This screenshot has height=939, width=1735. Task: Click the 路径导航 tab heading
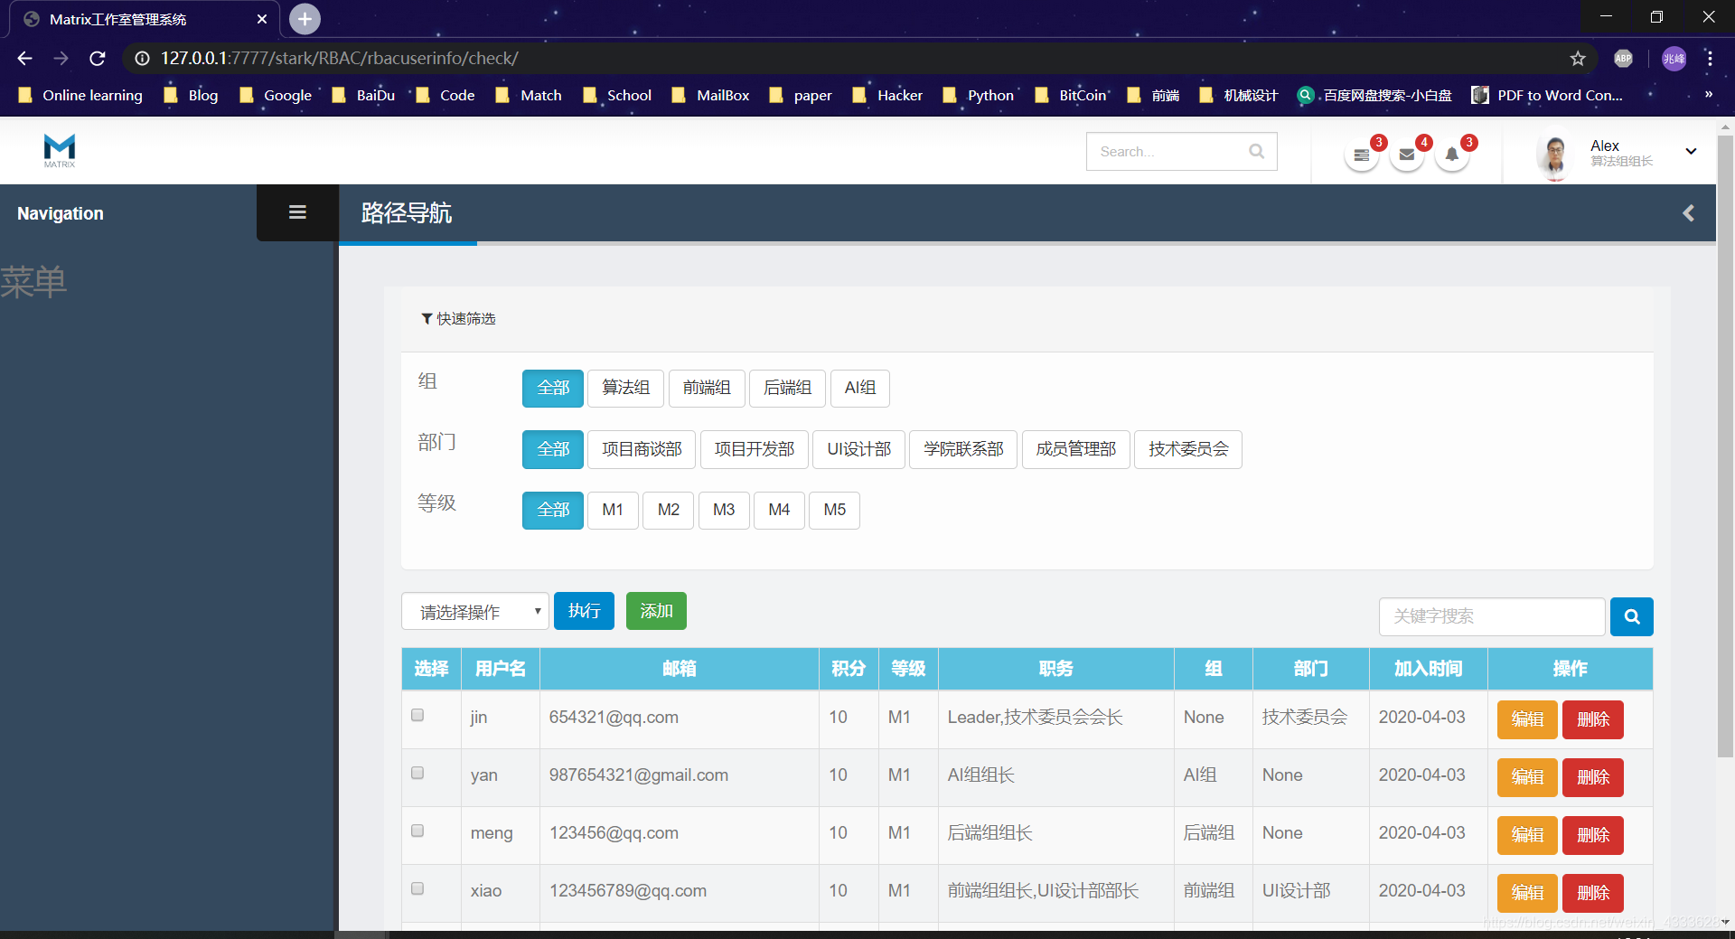407,213
